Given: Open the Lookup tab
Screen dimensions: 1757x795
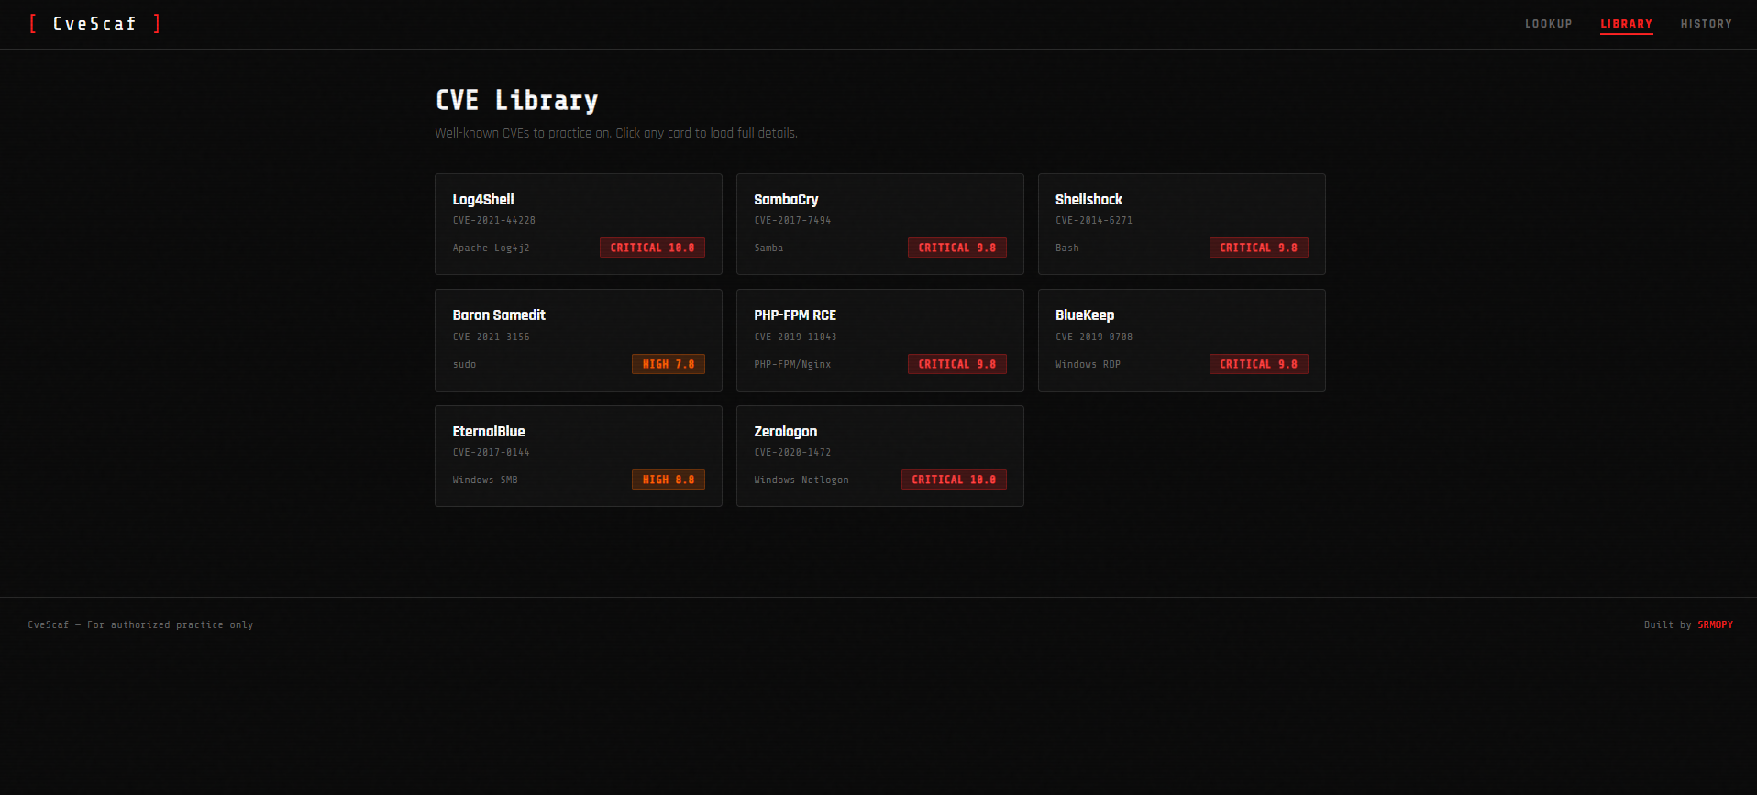Looking at the screenshot, I should [x=1548, y=24].
